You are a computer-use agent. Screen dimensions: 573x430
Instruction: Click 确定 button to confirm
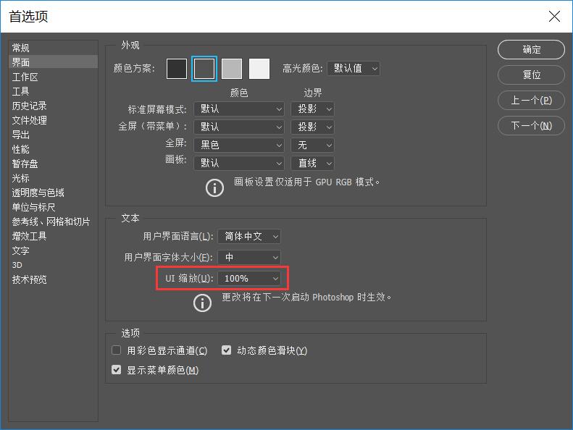[x=531, y=49]
